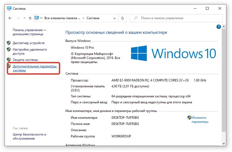
Task: Click the 1.80 GHz value
Action: point(200,80)
